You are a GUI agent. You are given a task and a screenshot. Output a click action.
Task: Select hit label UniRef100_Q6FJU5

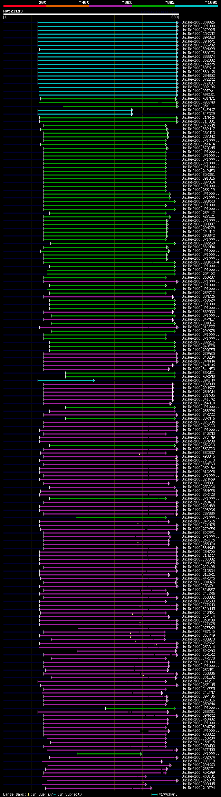[x=198, y=685]
